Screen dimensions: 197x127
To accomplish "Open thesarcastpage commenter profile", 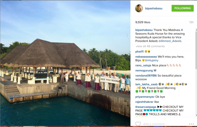I will tap(146, 107).
